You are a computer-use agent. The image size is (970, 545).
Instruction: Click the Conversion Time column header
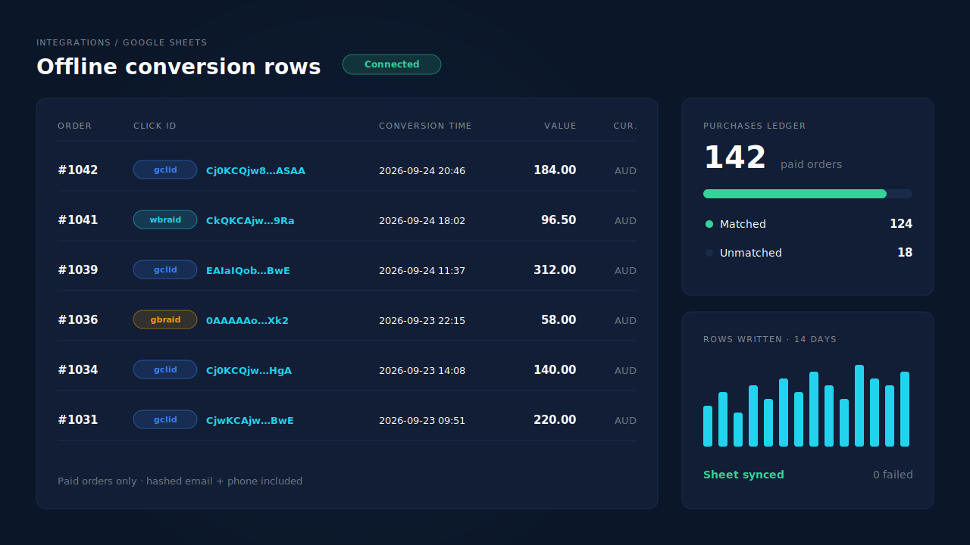(425, 126)
